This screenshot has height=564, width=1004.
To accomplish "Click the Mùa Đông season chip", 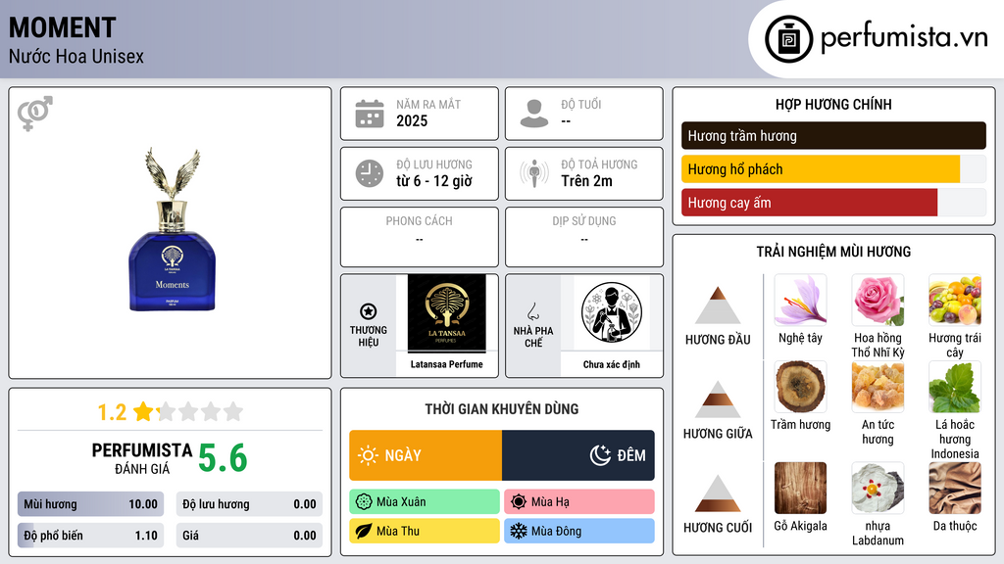I will click(579, 531).
